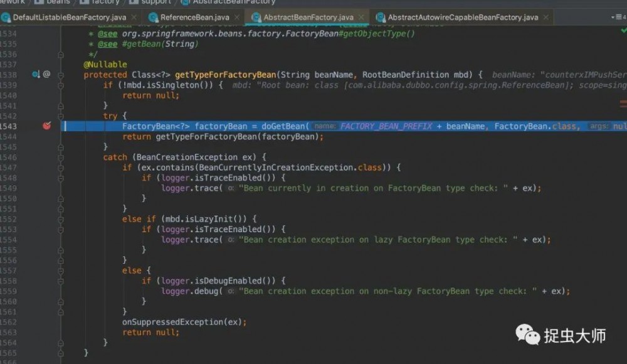627x364 pixels.
Task: Fold the isSingleton if block at line 1539
Action: coord(61,85)
